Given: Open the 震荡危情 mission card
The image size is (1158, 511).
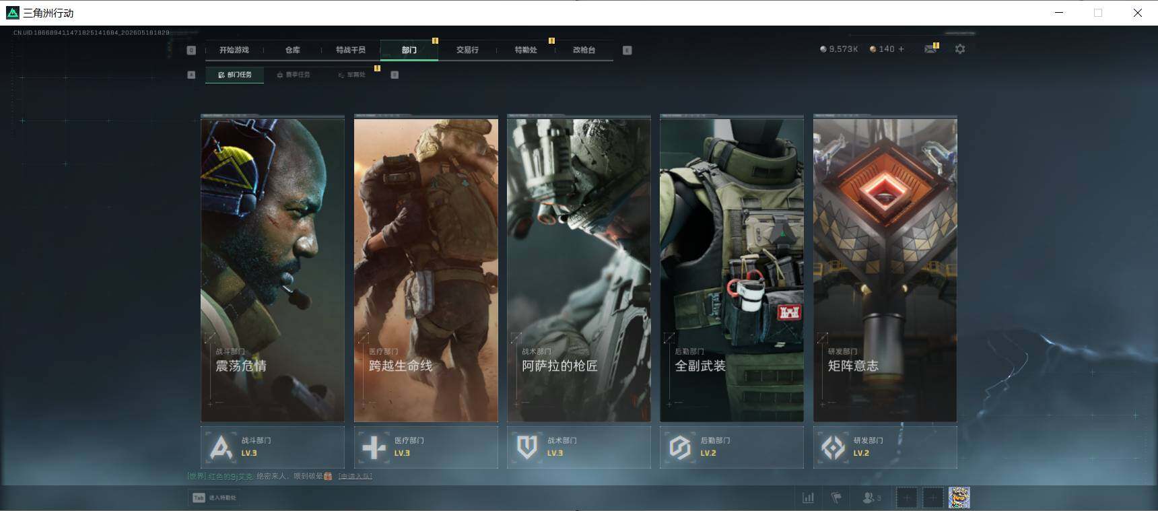Looking at the screenshot, I should 273,269.
